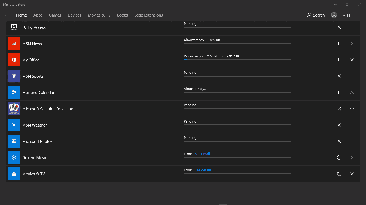Open the Movies & TV tab
Image resolution: width=366 pixels, height=205 pixels.
click(x=99, y=15)
